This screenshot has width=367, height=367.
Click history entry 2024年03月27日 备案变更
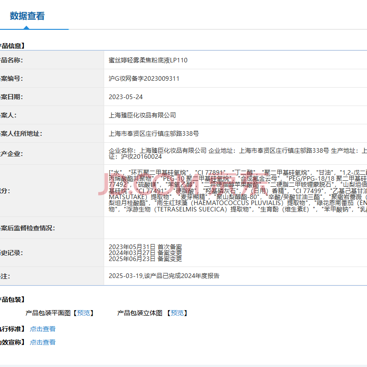tap(145, 253)
